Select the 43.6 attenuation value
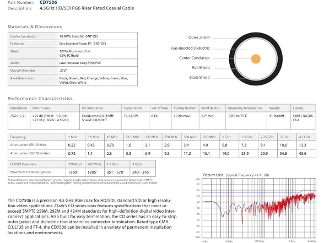 (303, 154)
